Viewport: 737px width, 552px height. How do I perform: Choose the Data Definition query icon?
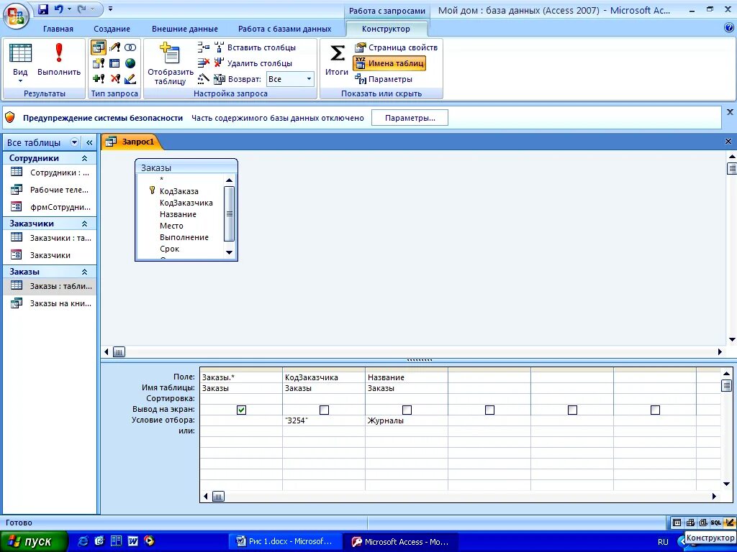[x=130, y=78]
